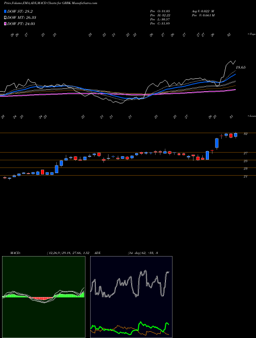Click the price axis label 23

coord(245,168)
